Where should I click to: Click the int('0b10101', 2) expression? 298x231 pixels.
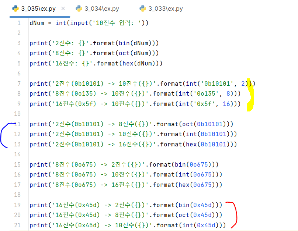tap(217, 83)
